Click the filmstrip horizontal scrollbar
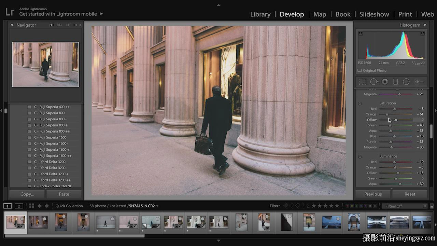 point(74,235)
